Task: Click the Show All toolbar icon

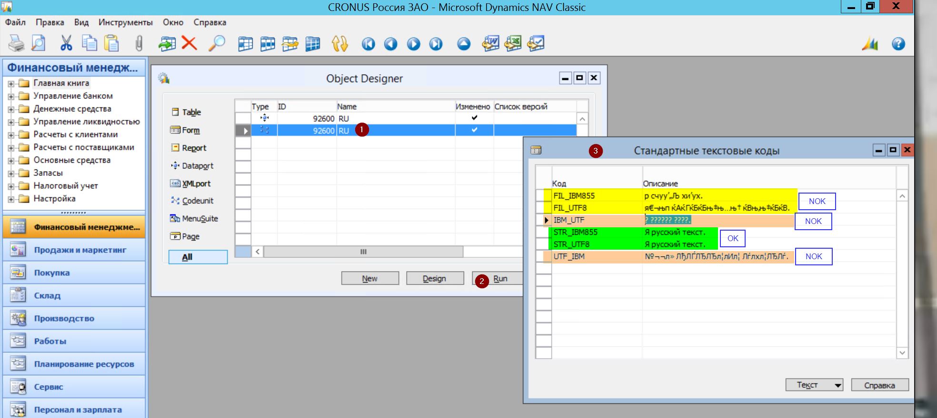Action: coord(312,44)
